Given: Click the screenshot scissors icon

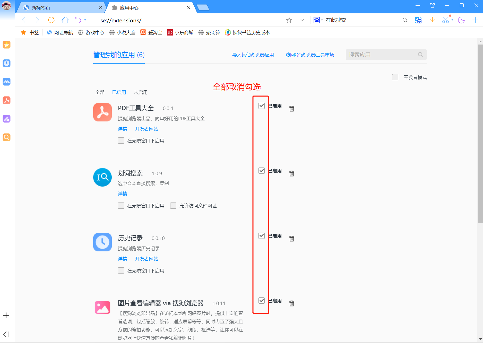Looking at the screenshot, I should (446, 20).
